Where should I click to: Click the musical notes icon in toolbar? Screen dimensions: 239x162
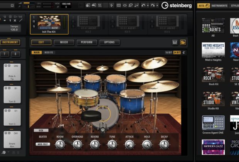click(x=137, y=5)
